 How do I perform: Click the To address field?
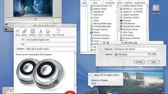[50, 40]
